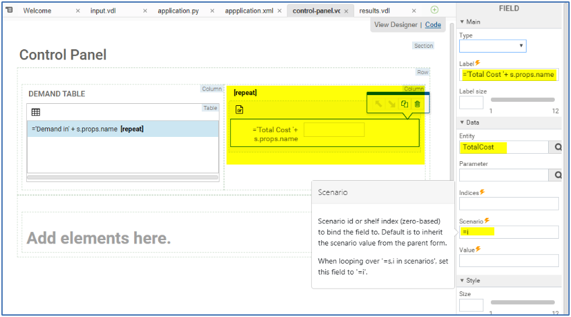Click the Add elements here placeholder
The width and height of the screenshot is (571, 317).
pos(98,238)
